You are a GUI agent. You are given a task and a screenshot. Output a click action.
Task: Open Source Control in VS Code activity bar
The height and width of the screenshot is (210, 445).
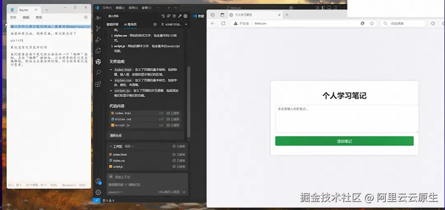pyautogui.click(x=98, y=28)
